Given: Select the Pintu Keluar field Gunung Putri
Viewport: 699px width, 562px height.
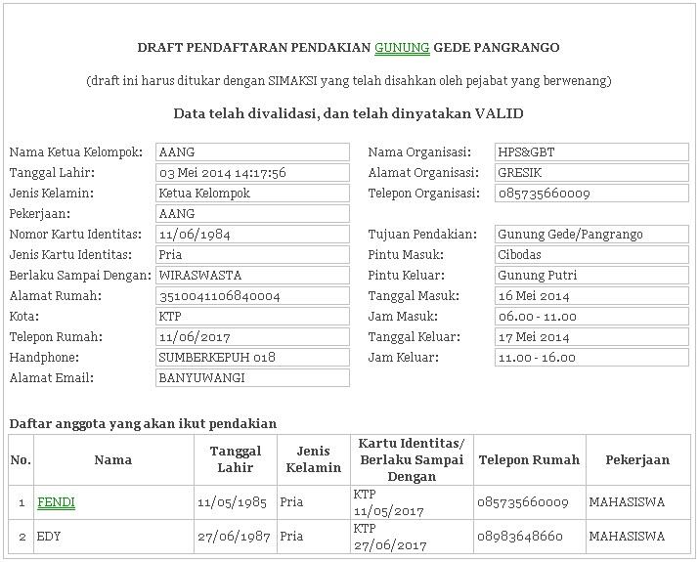Looking at the screenshot, I should click(x=591, y=275).
